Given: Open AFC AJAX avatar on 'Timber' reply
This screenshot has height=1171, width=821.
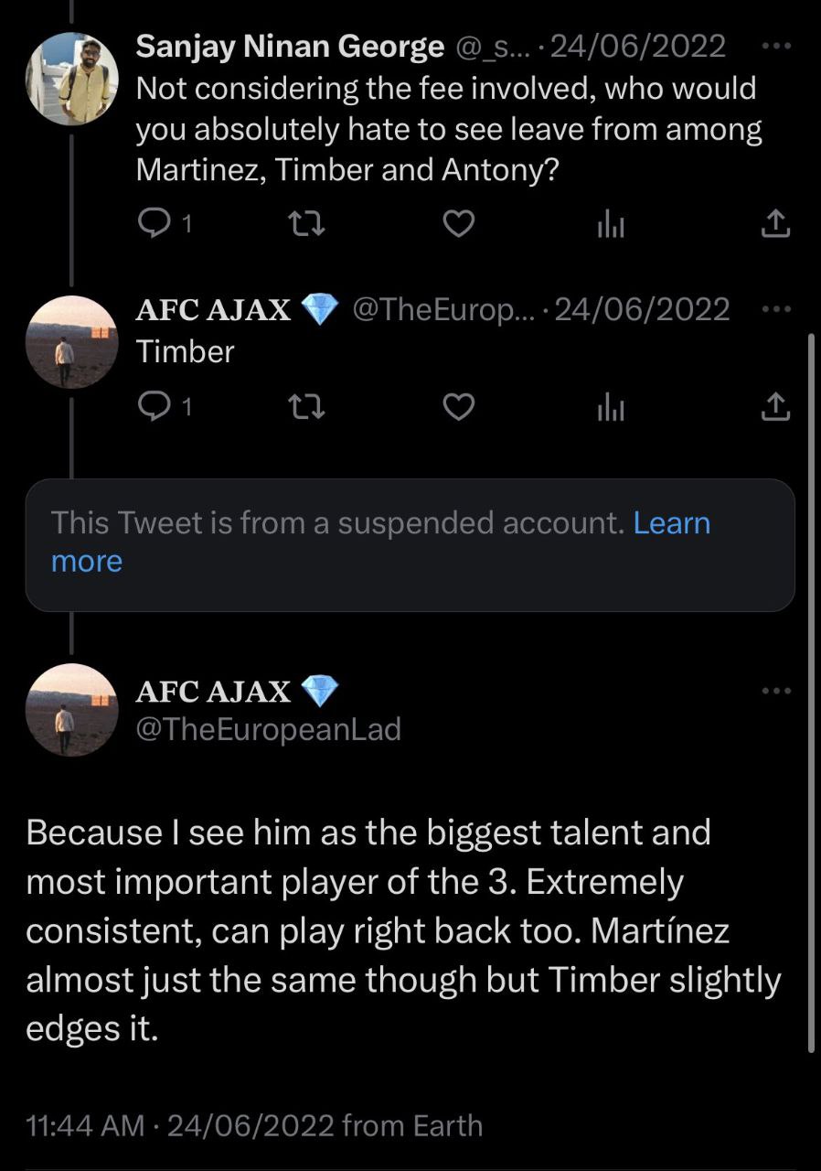Looking at the screenshot, I should (71, 342).
